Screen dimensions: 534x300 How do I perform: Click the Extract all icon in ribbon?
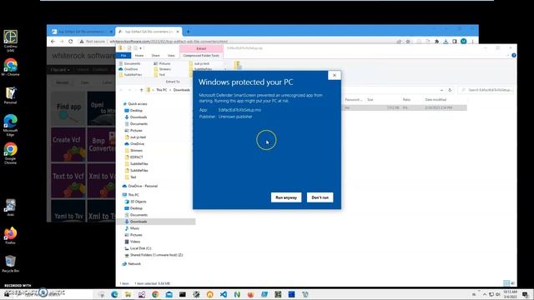[237, 65]
